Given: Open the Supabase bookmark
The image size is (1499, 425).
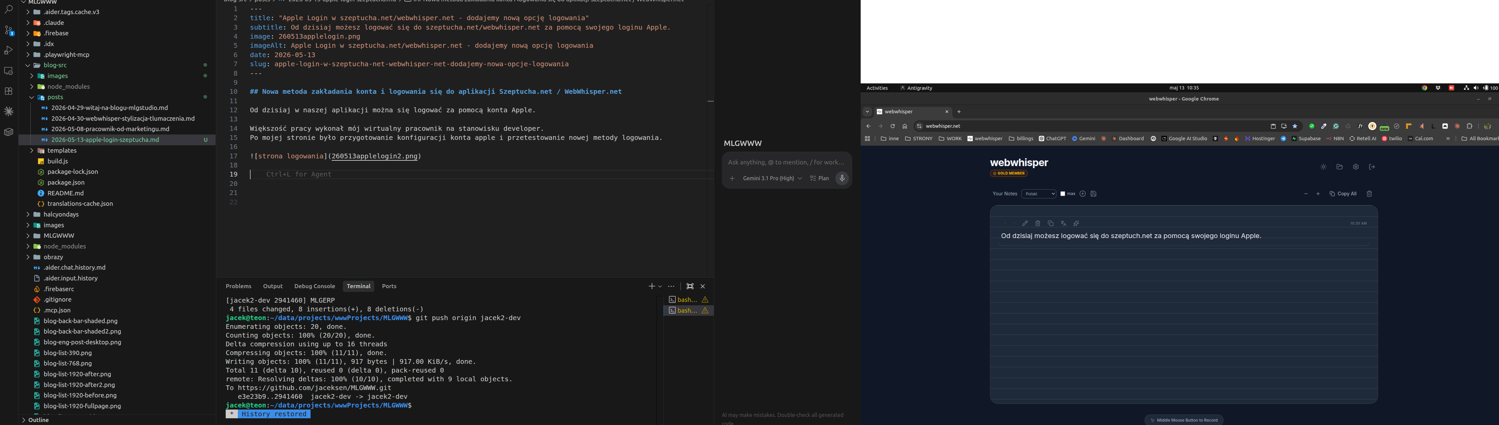Looking at the screenshot, I should (x=1306, y=139).
